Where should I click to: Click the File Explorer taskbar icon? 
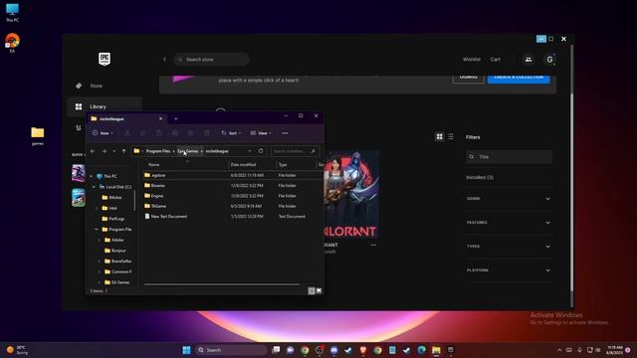(436, 350)
